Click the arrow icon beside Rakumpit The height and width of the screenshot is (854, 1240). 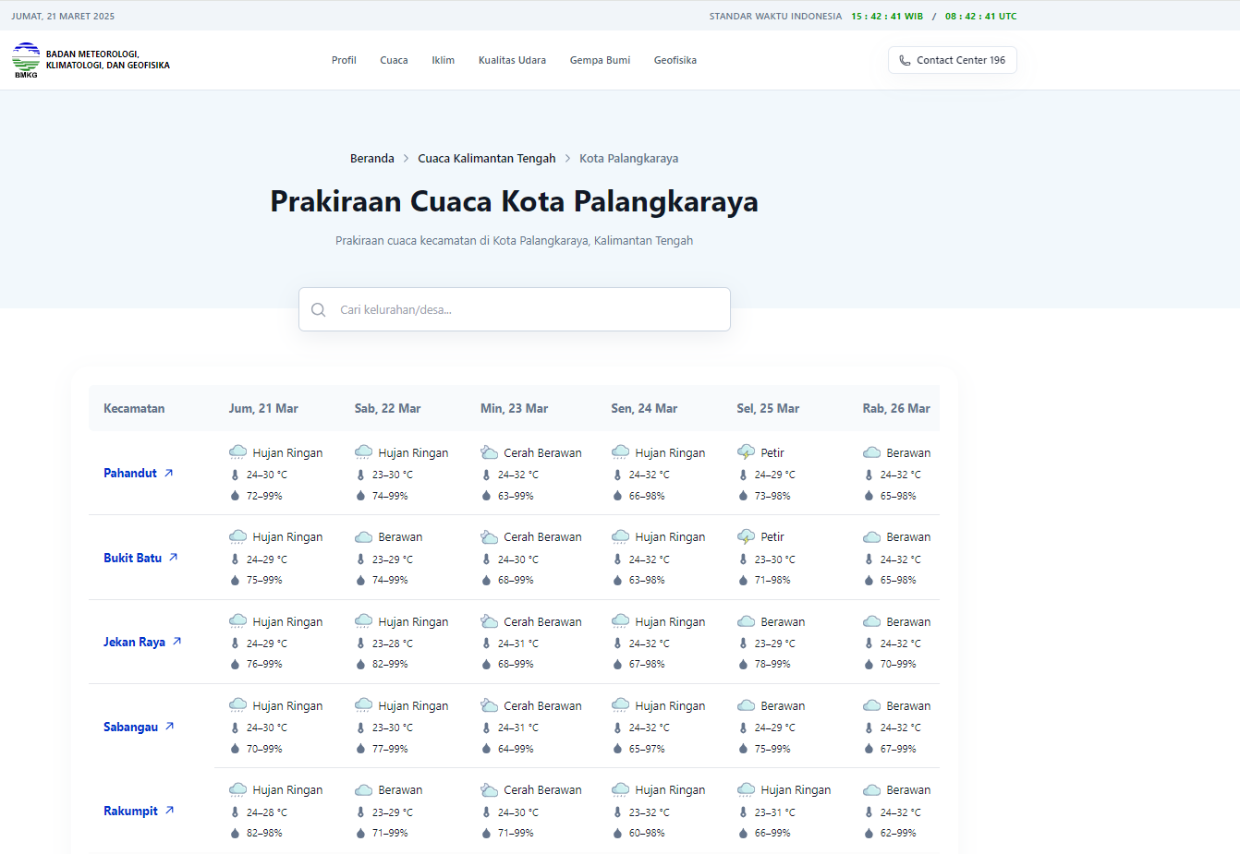coord(169,811)
